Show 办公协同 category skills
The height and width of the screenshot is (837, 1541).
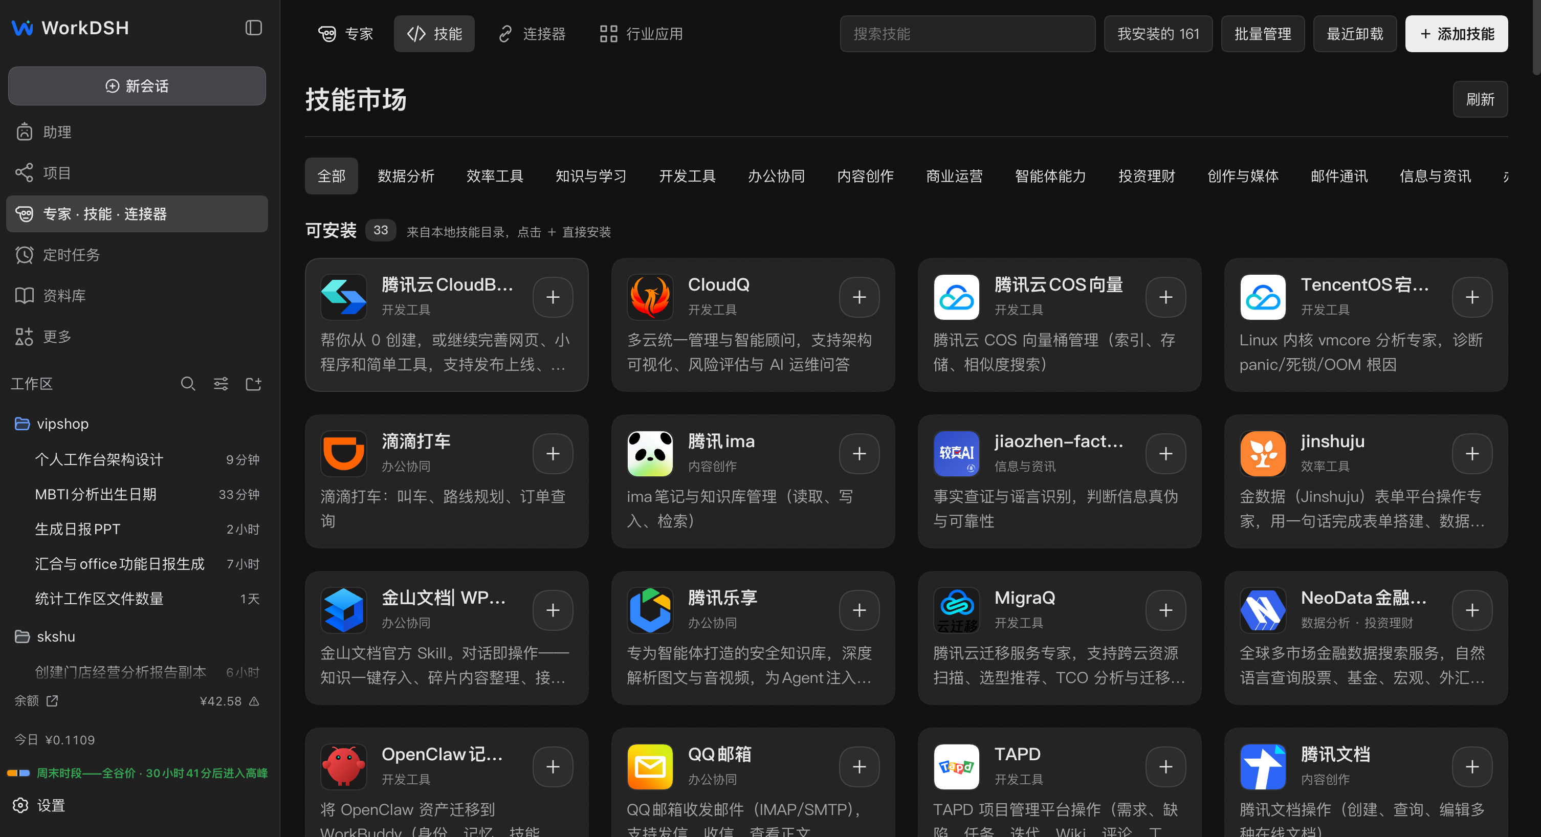[x=776, y=176]
